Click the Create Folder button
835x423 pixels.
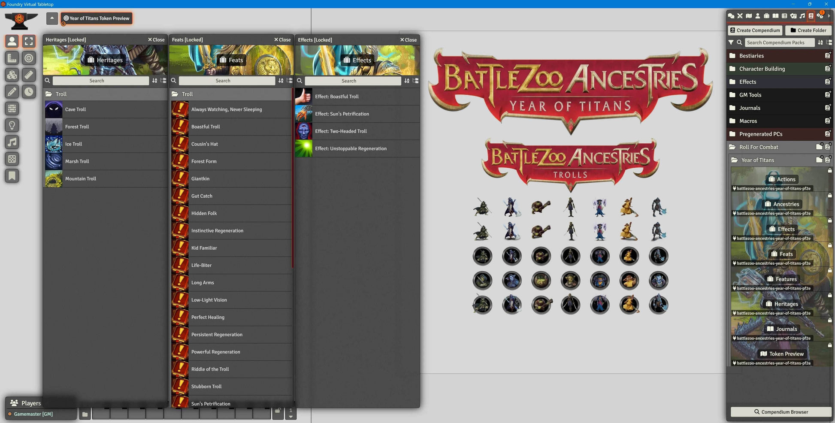pyautogui.click(x=809, y=30)
